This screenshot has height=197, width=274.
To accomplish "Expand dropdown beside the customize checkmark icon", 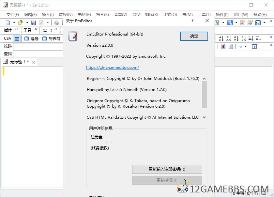I will point(265,23).
